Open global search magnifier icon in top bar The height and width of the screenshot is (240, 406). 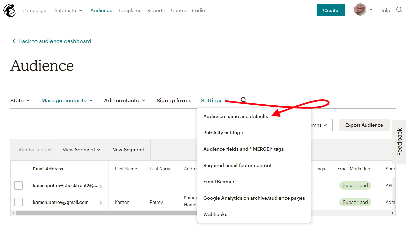click(x=399, y=10)
